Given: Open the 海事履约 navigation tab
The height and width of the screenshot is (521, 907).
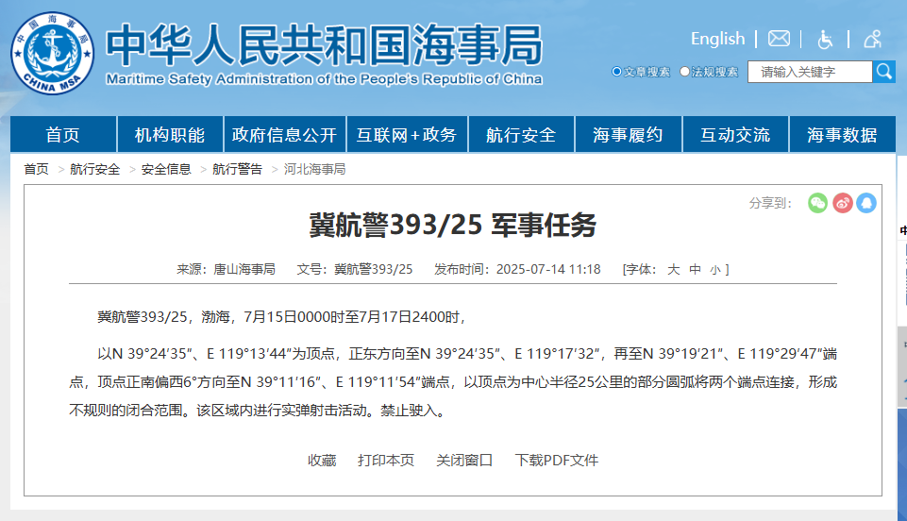Looking at the screenshot, I should (629, 134).
